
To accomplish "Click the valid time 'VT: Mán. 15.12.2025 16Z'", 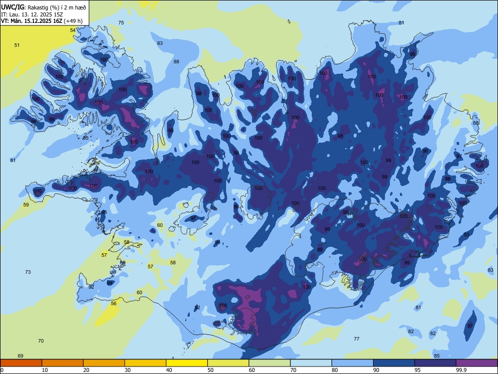I will coord(32,21).
